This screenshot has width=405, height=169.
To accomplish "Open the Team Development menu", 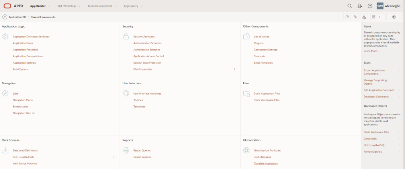I will (102, 6).
